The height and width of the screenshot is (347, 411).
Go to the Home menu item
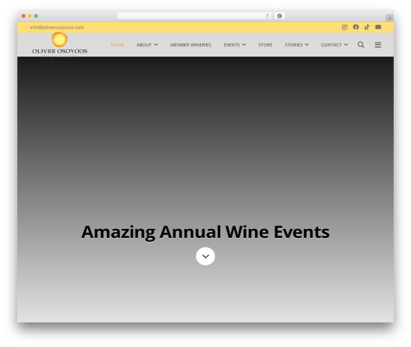118,45
